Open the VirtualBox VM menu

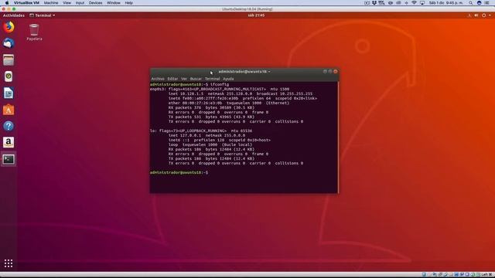point(26,3)
